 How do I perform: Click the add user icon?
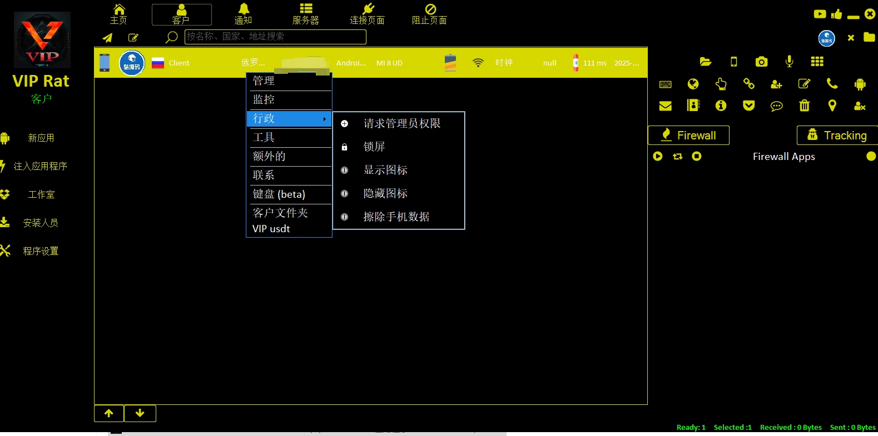pyautogui.click(x=776, y=84)
